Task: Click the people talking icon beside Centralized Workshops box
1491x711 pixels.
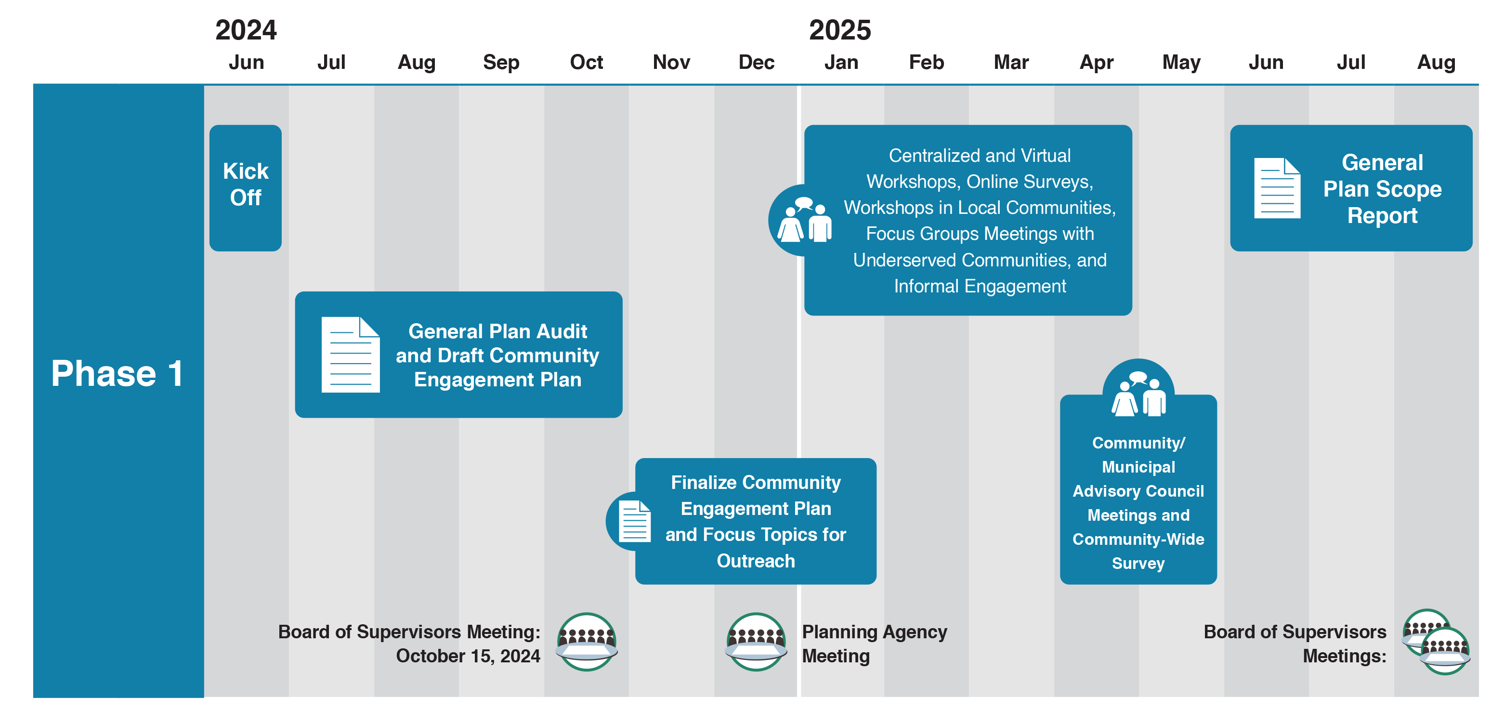Action: 804,220
